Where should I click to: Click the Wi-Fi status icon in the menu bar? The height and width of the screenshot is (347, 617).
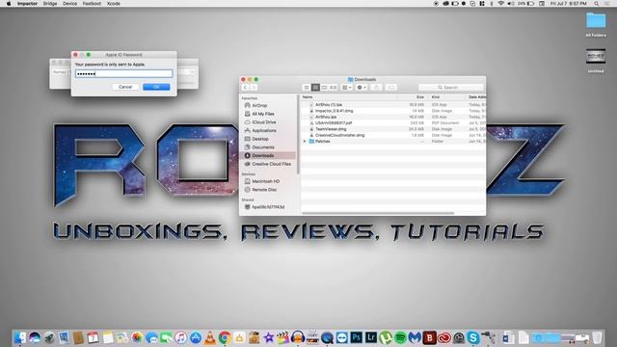pos(501,4)
